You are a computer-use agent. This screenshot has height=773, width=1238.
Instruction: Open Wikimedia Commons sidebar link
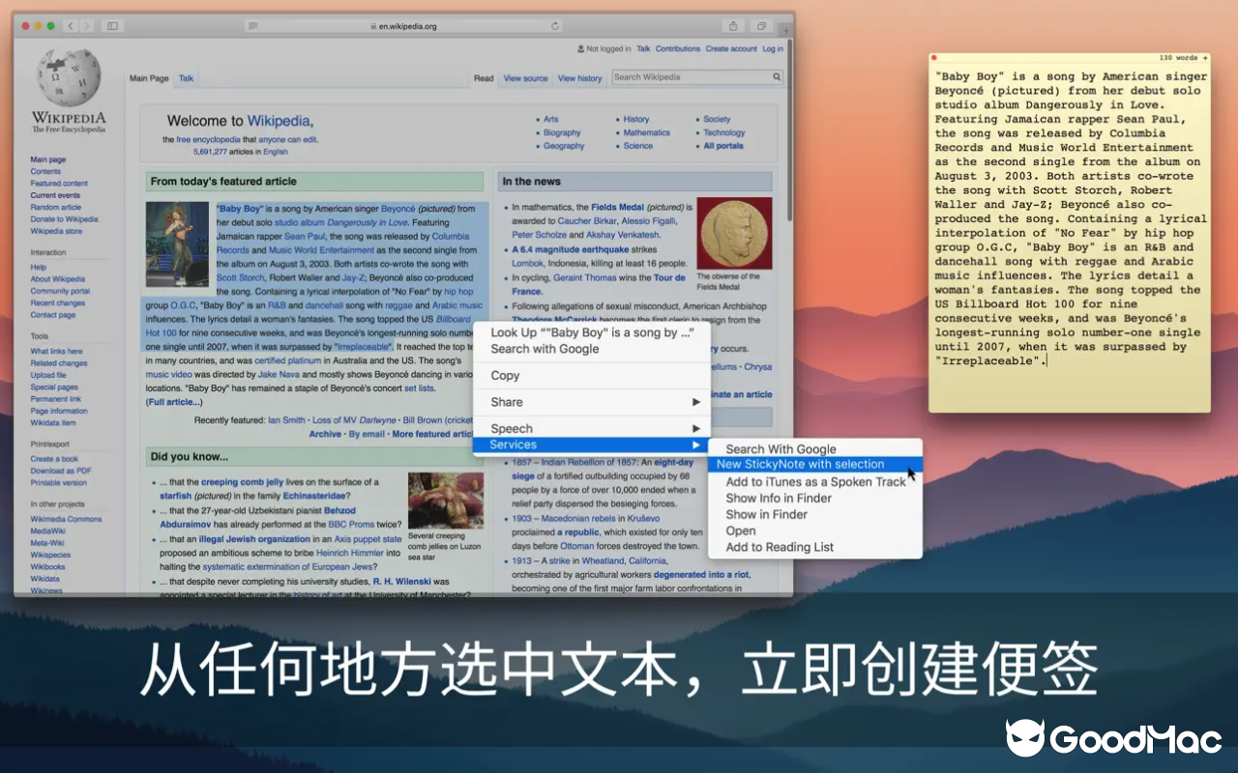click(66, 519)
